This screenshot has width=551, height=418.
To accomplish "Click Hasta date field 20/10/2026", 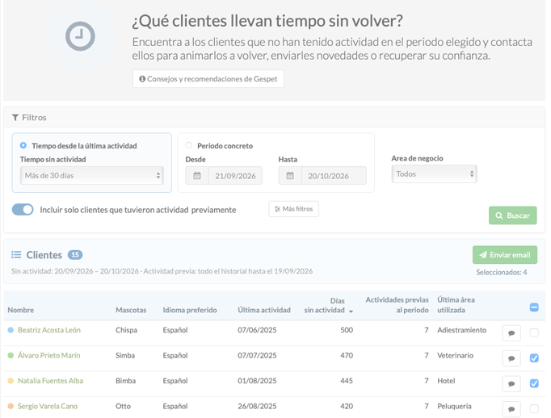I will point(334,176).
